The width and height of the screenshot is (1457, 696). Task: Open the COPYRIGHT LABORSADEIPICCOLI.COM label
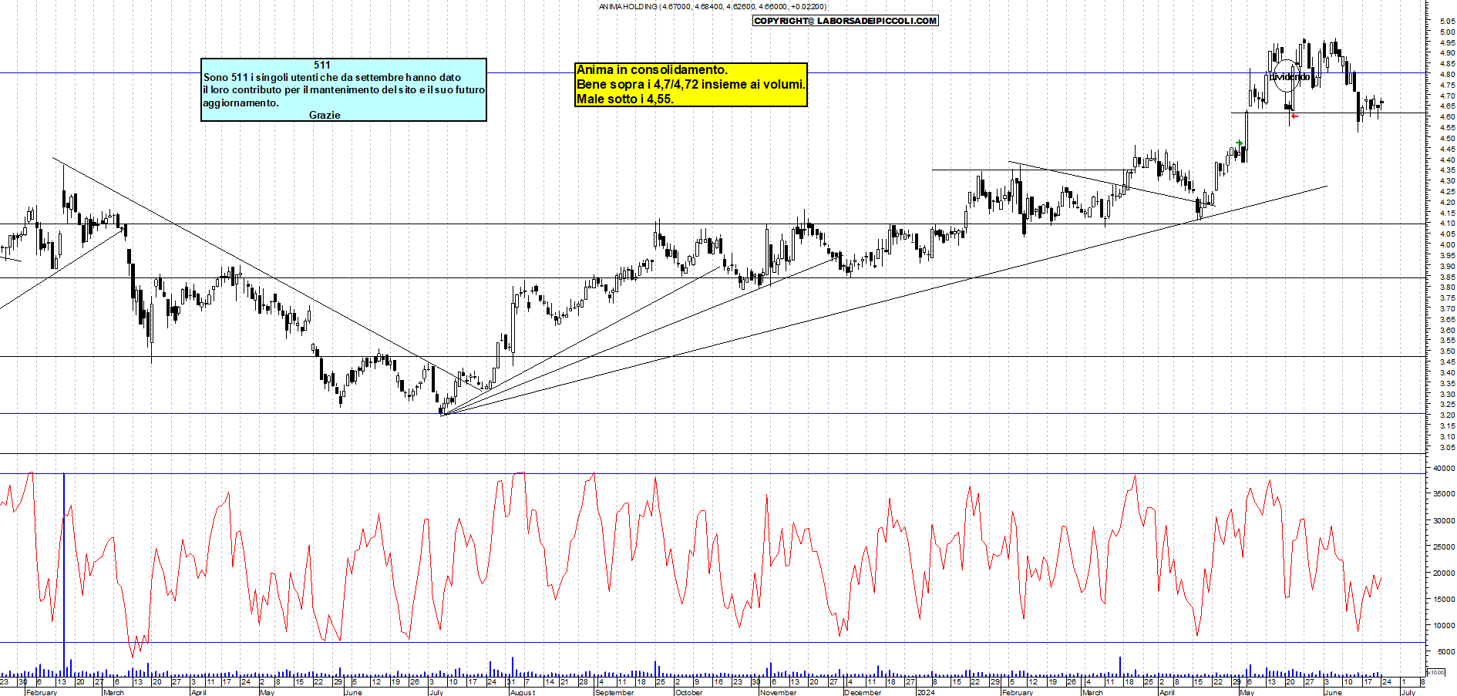[x=846, y=21]
